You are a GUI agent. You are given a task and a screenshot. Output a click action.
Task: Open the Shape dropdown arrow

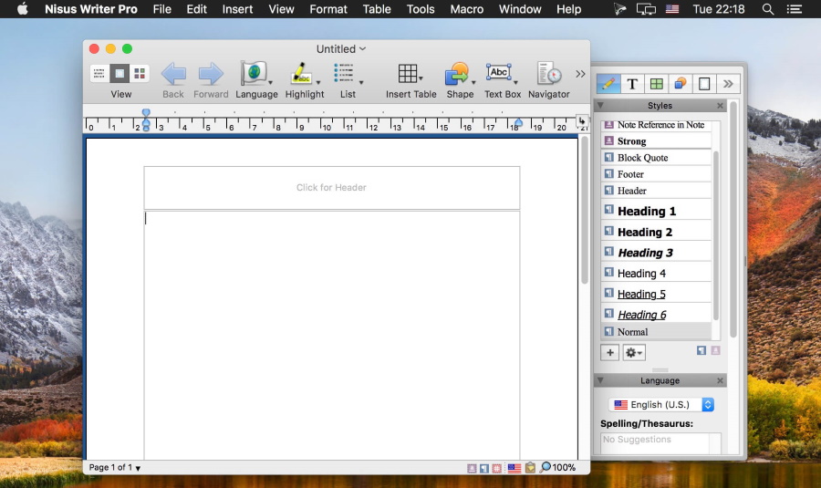(473, 83)
